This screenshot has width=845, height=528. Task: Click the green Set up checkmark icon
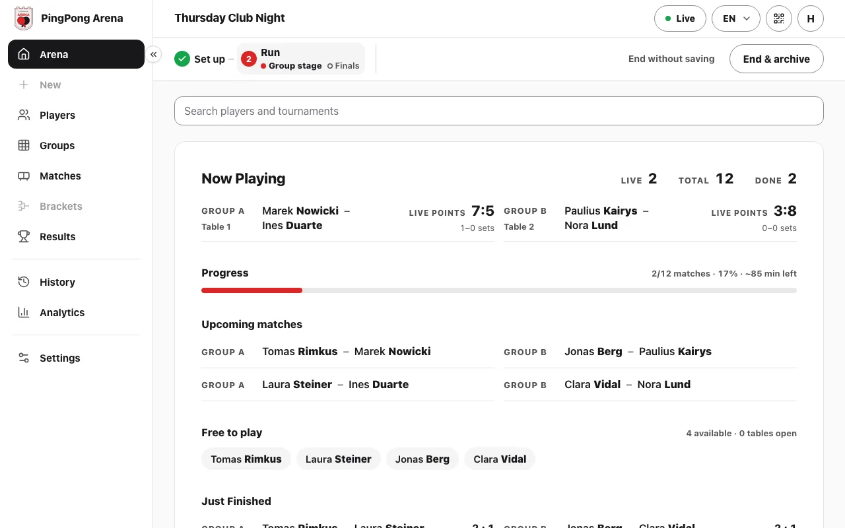coord(182,59)
